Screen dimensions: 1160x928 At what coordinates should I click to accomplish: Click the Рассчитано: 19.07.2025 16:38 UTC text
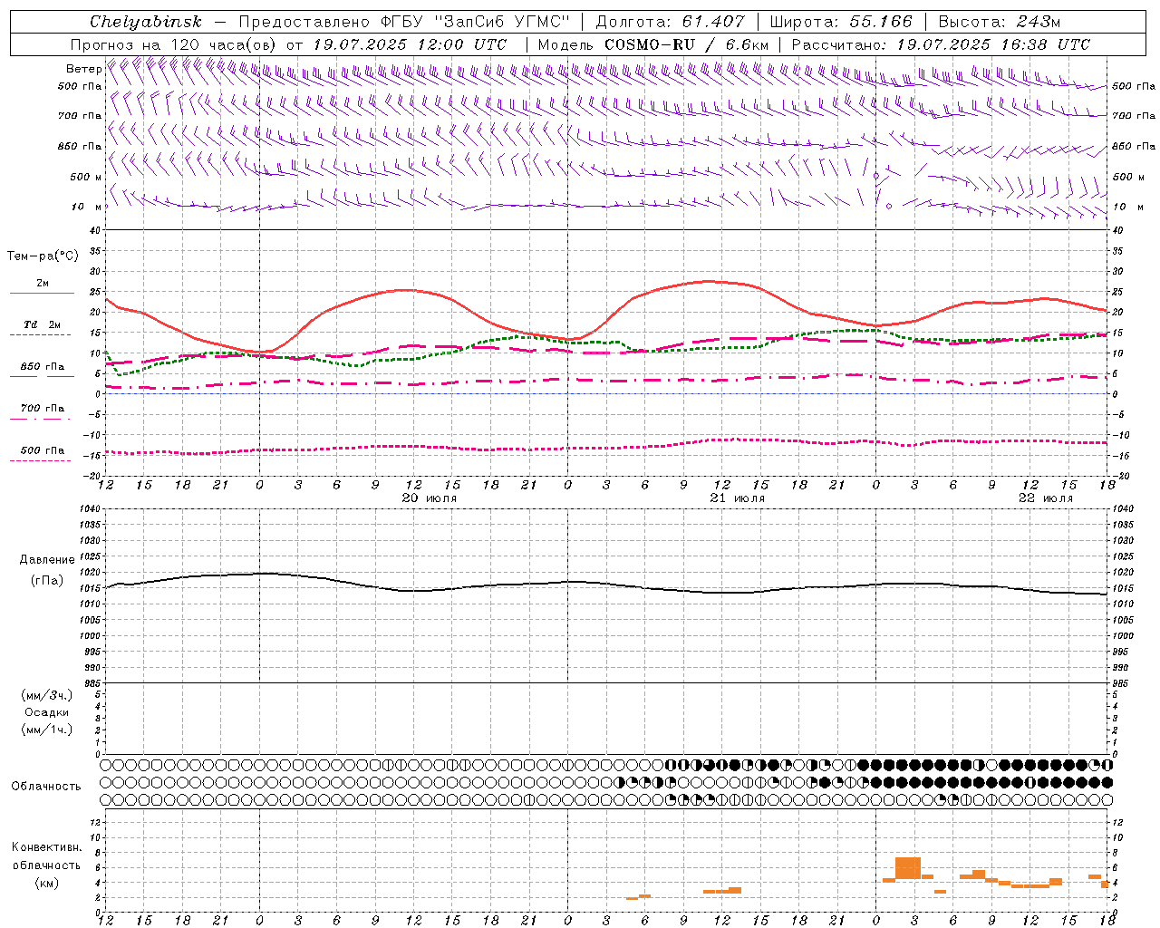pyautogui.click(x=941, y=44)
